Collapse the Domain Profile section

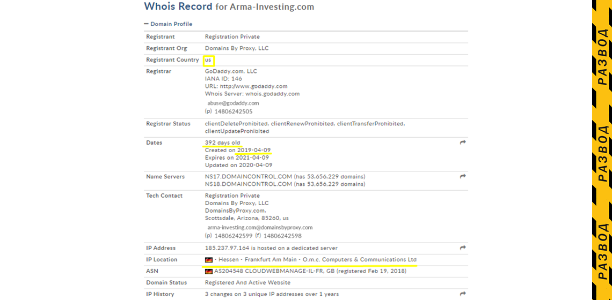pos(146,24)
